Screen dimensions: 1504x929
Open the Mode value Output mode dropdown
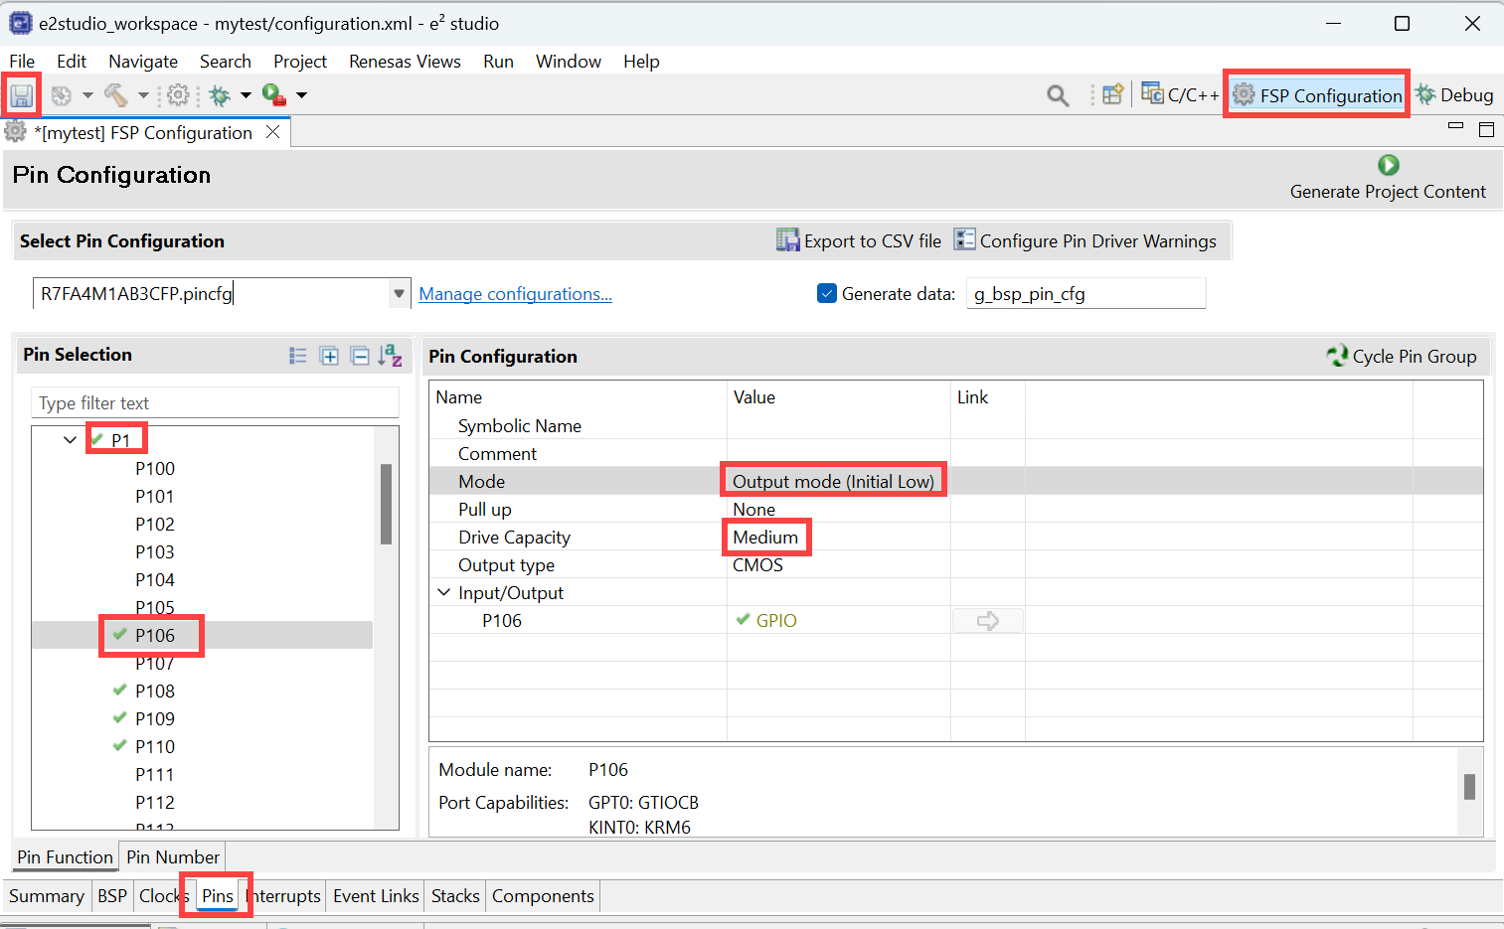(833, 481)
